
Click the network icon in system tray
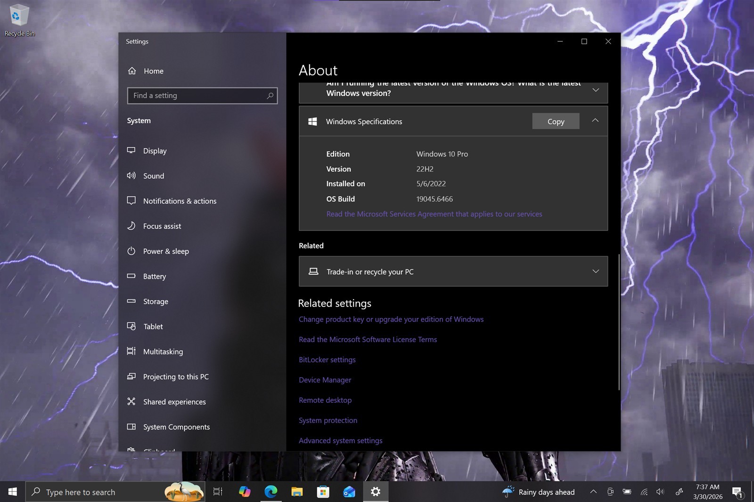[644, 492]
